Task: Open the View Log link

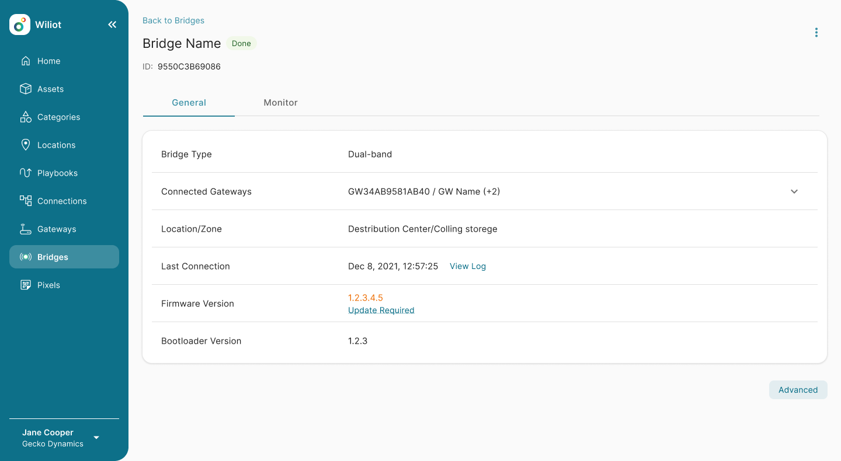Action: [468, 266]
